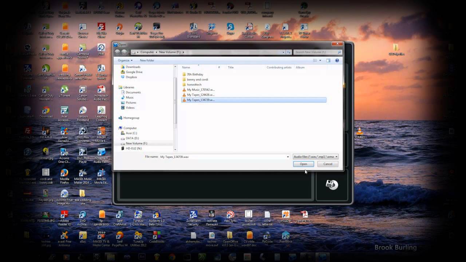Select the Toxic Biohazard desktop icon
Screen dimensions: 466x262
click(x=193, y=31)
